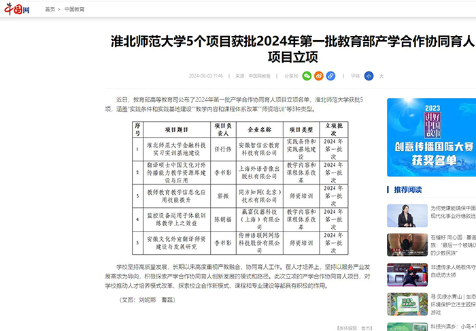This screenshot has height=331, width=476.
Task: Share article to Weibo
Action: pos(319,76)
